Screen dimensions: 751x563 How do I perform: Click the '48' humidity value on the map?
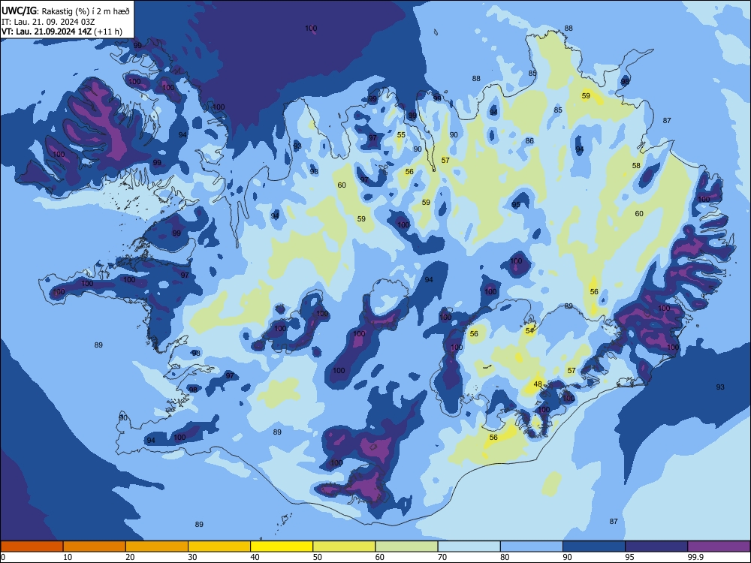tap(538, 384)
